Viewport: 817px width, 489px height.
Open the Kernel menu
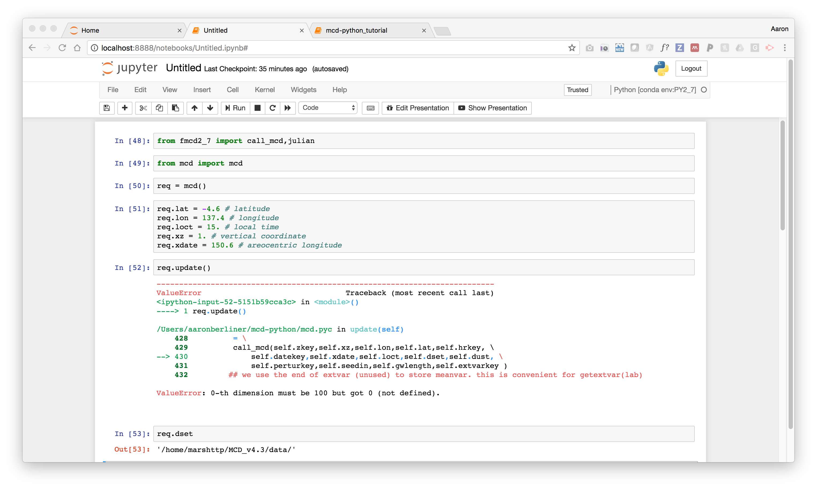point(264,89)
